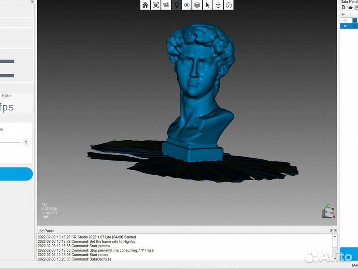Select log line 'Start preview'
The height and width of the screenshot is (269, 358).
pos(74,246)
